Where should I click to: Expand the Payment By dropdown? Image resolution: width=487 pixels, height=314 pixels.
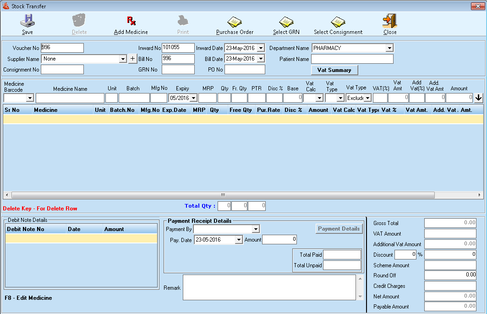click(x=257, y=229)
